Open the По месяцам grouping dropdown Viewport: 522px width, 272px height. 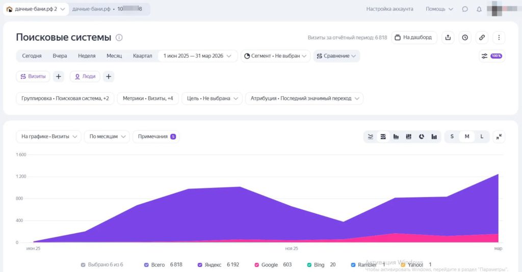pos(107,137)
